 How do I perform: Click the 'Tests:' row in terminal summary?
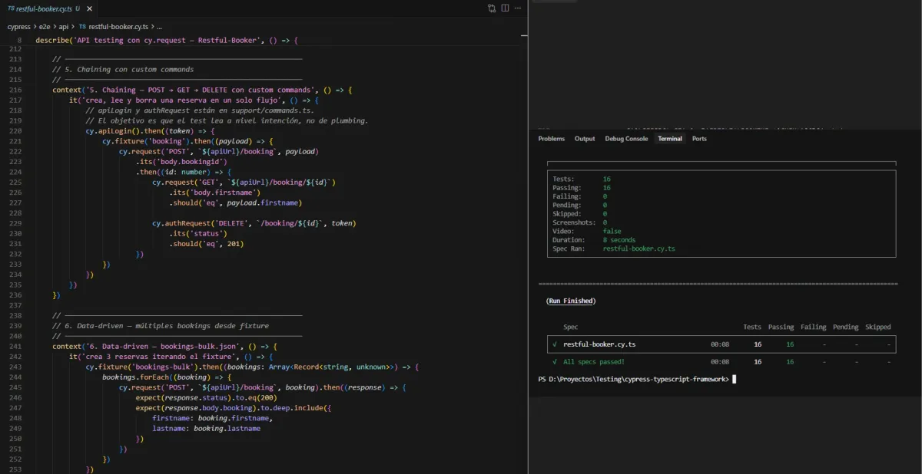pyautogui.click(x=582, y=179)
